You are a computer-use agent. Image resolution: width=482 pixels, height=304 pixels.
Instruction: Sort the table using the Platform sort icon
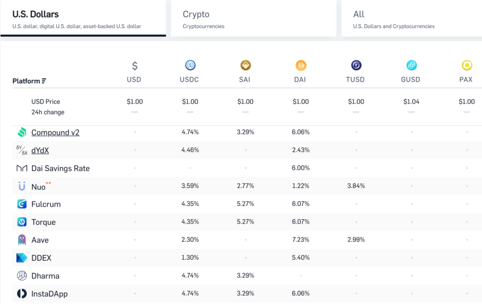44,81
